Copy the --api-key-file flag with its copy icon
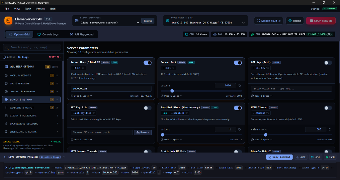Screen dimensions: 340x180 point(94,113)
